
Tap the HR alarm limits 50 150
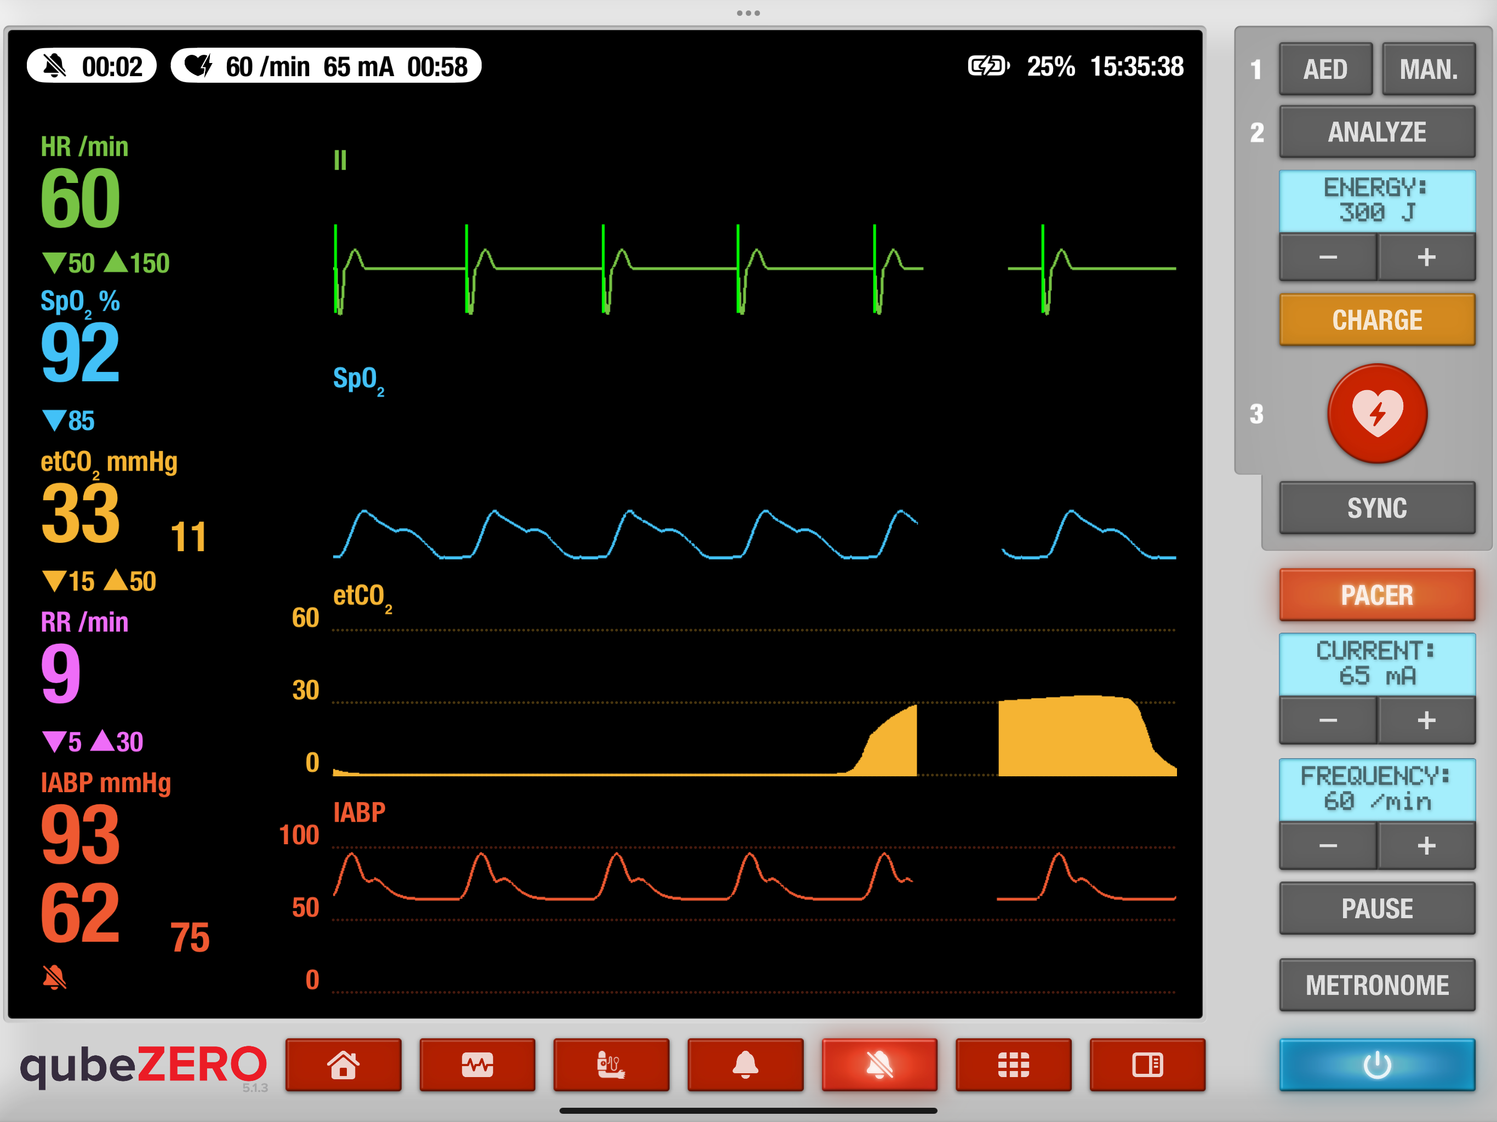tap(106, 262)
